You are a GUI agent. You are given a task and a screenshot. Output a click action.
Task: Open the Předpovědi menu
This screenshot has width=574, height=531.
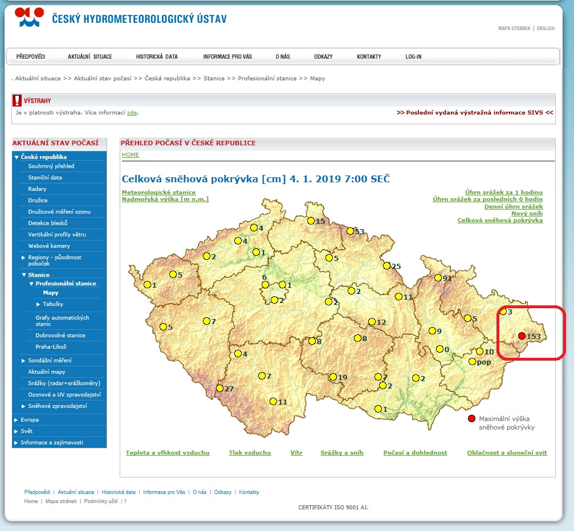(x=31, y=56)
